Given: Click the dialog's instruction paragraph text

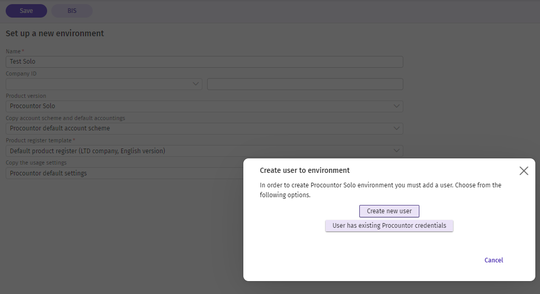Looking at the screenshot, I should [x=380, y=190].
